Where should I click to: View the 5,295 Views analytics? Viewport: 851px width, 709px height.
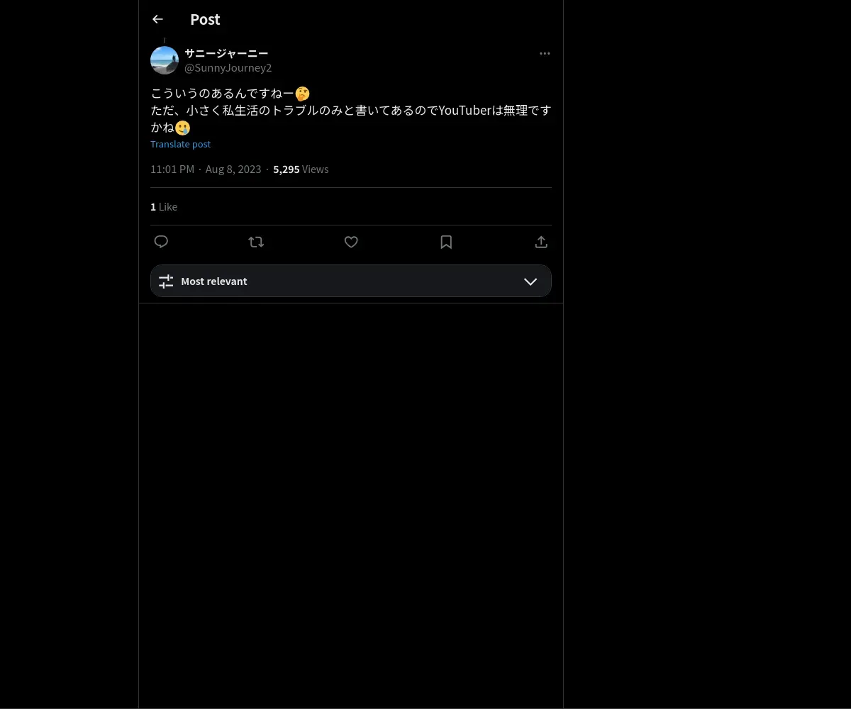[x=301, y=169]
